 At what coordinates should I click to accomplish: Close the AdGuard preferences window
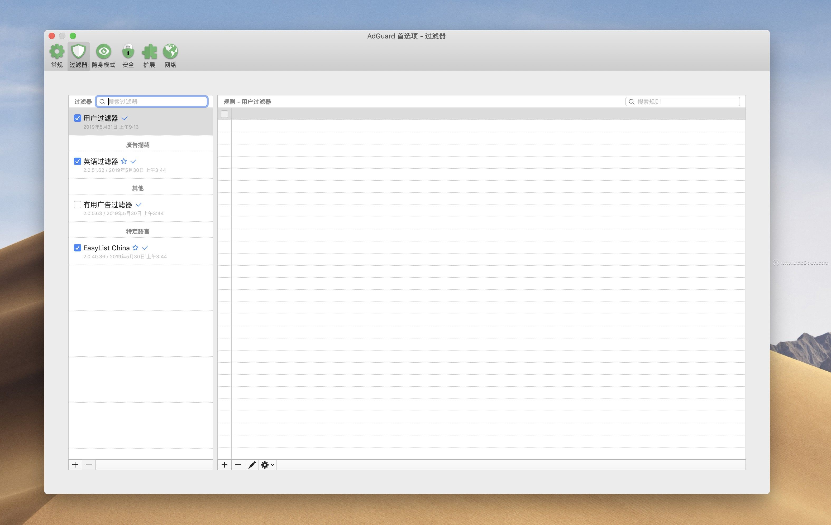click(52, 36)
